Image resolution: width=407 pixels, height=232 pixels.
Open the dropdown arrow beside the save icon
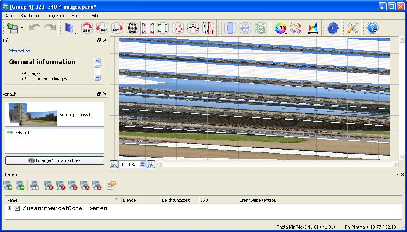pos(23,28)
